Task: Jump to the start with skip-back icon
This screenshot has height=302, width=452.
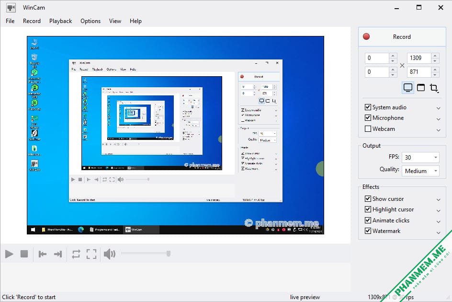Action: [x=42, y=254]
